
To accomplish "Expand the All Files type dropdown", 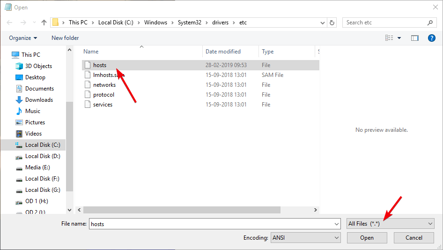I will pos(391,224).
